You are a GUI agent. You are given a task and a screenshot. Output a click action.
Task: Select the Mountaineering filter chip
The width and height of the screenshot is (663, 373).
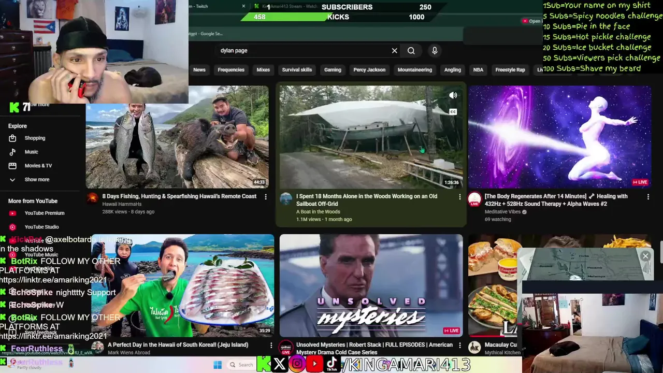[x=415, y=70]
